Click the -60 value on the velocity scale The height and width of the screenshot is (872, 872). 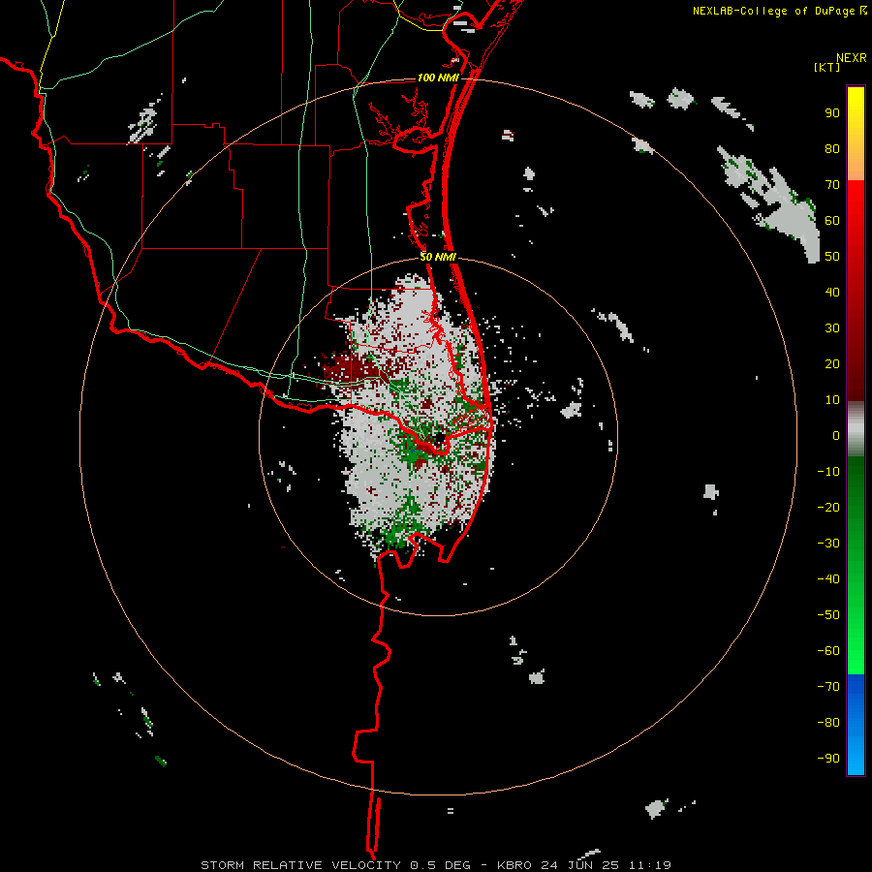click(828, 651)
